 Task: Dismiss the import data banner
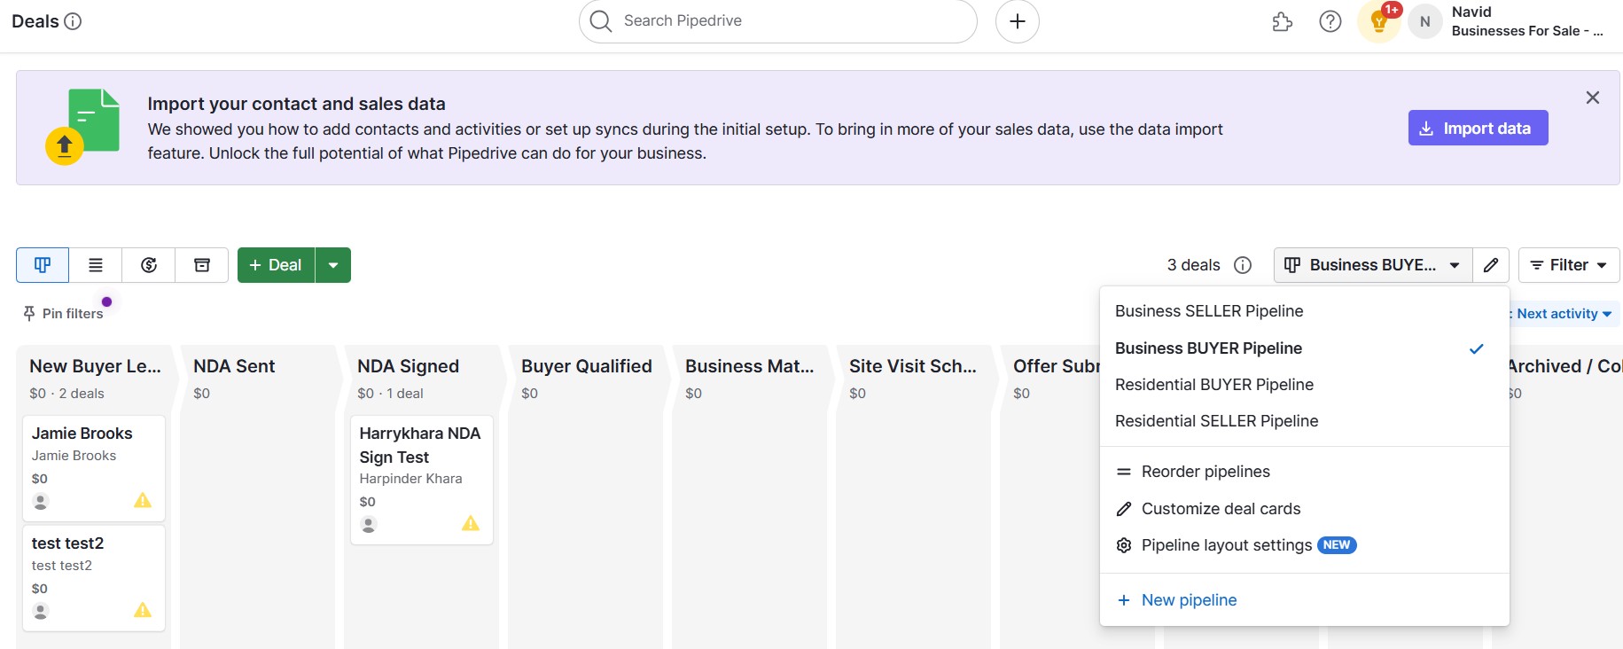point(1592,98)
